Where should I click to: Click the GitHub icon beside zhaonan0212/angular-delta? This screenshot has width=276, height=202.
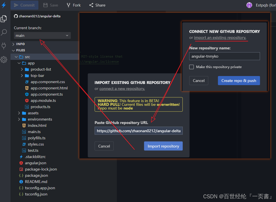pos(16,16)
